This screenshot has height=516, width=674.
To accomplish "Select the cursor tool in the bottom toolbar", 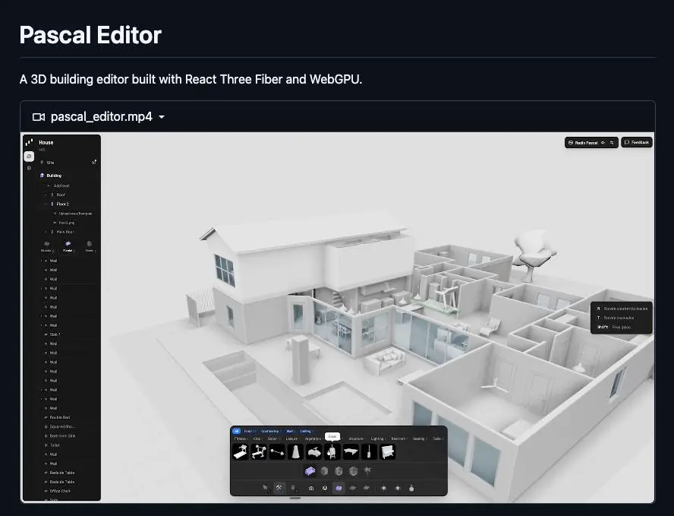I will [263, 487].
